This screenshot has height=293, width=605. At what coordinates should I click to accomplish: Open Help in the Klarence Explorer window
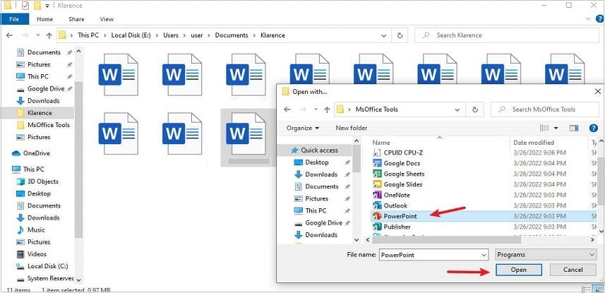point(599,18)
